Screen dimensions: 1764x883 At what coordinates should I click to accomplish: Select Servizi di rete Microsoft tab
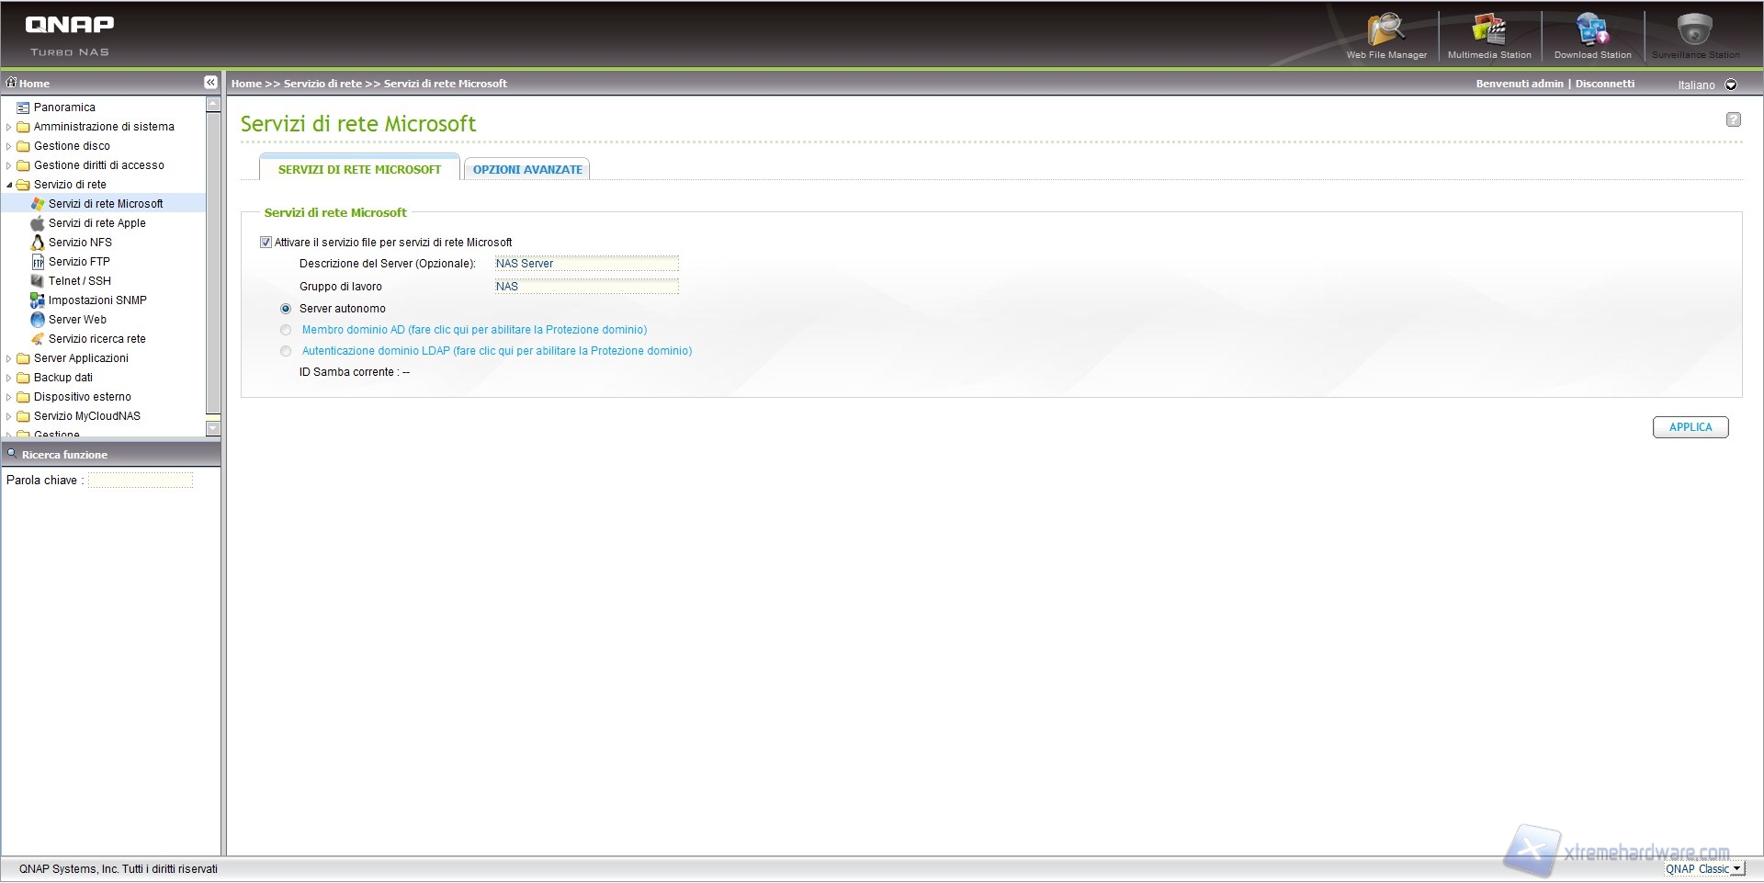359,170
